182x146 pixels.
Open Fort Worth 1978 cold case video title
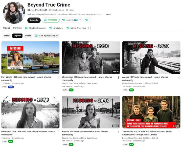[26, 79]
